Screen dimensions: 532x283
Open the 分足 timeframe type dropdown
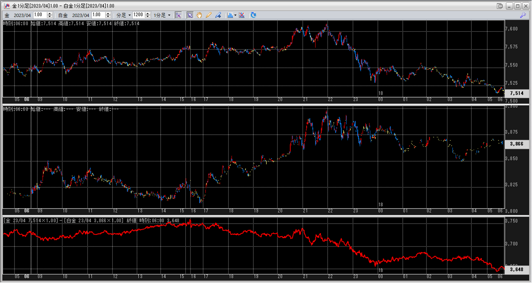(129, 15)
